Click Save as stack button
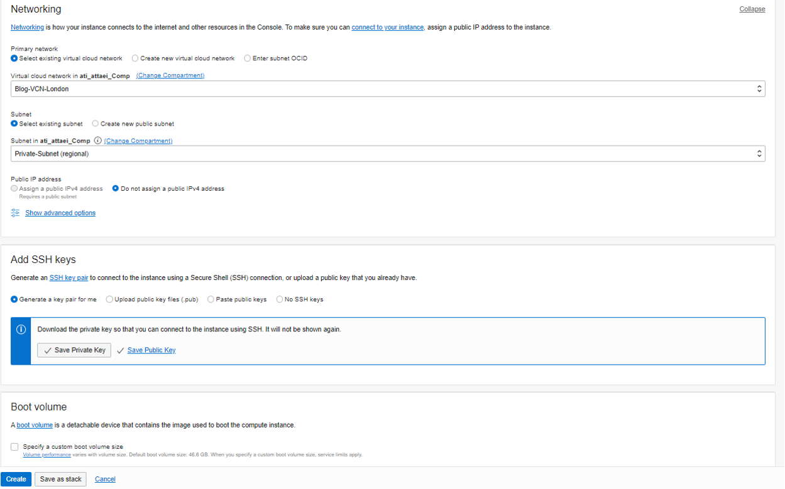 tap(60, 479)
